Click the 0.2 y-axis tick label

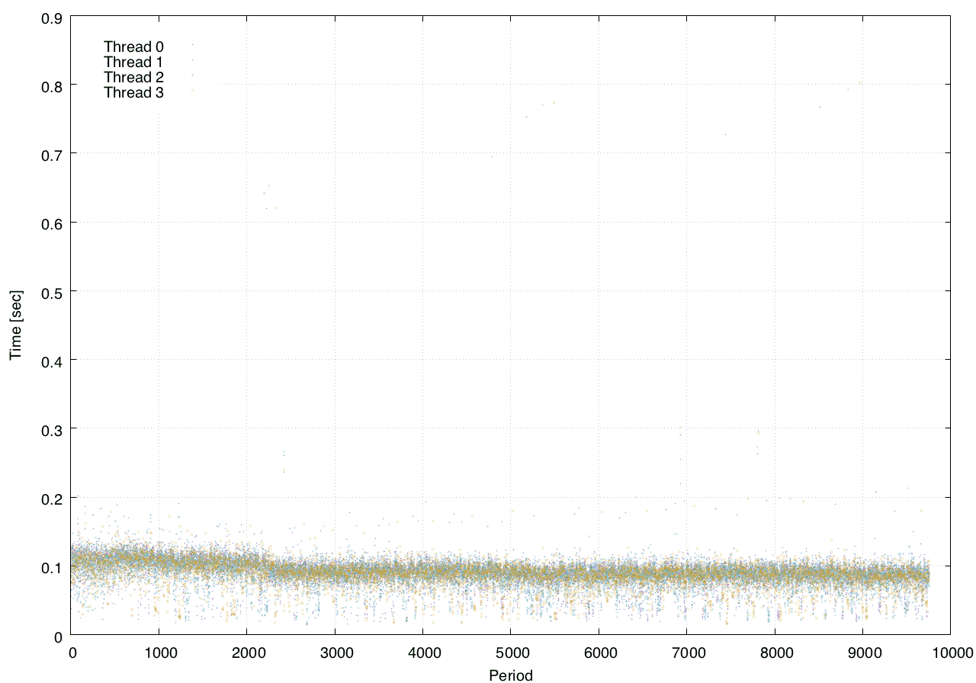point(51,498)
